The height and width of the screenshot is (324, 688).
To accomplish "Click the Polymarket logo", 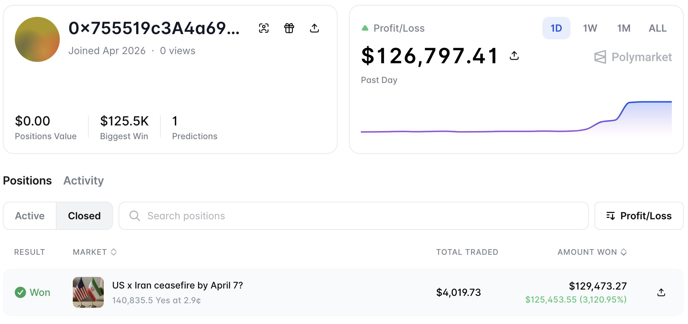I will [x=633, y=57].
